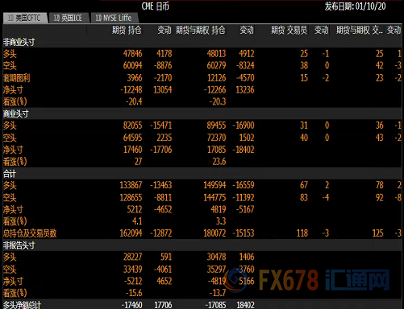Click the cell -8876

coord(163,65)
